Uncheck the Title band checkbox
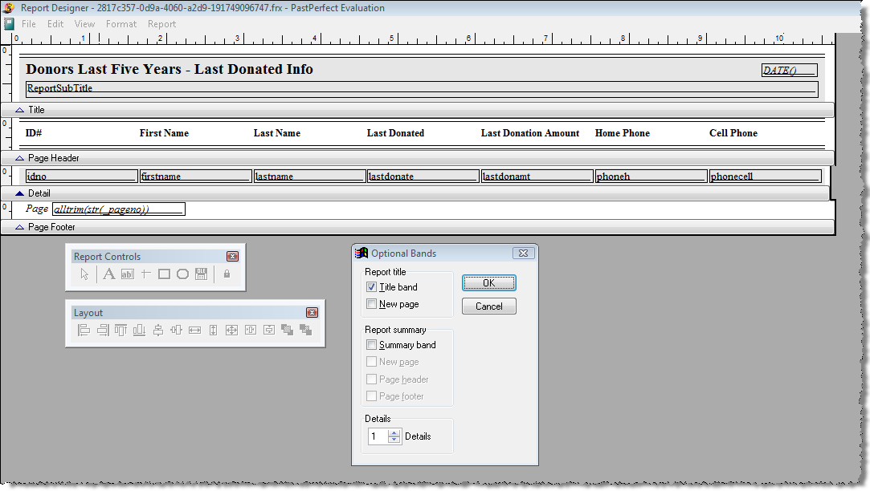The height and width of the screenshot is (491, 870). (371, 287)
